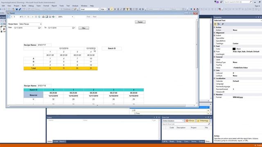
Task: Open the Build menu
Action: click(x=24, y=6)
